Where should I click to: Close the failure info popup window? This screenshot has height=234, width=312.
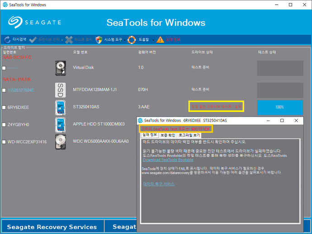click(296, 121)
